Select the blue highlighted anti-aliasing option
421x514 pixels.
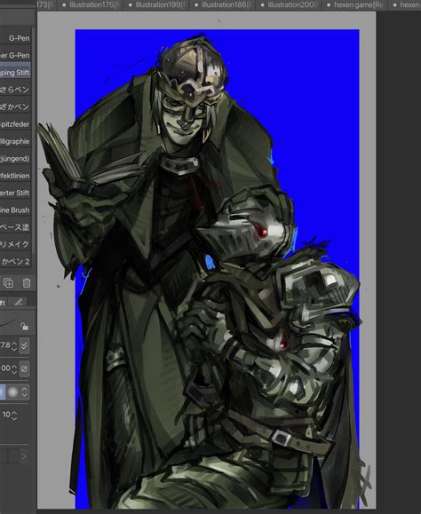pyautogui.click(x=3, y=392)
